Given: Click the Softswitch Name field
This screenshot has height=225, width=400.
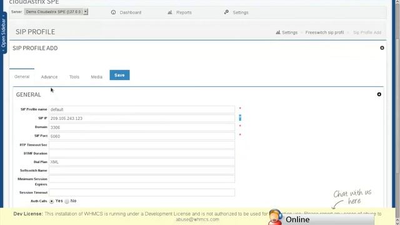Looking at the screenshot, I should (x=142, y=171).
